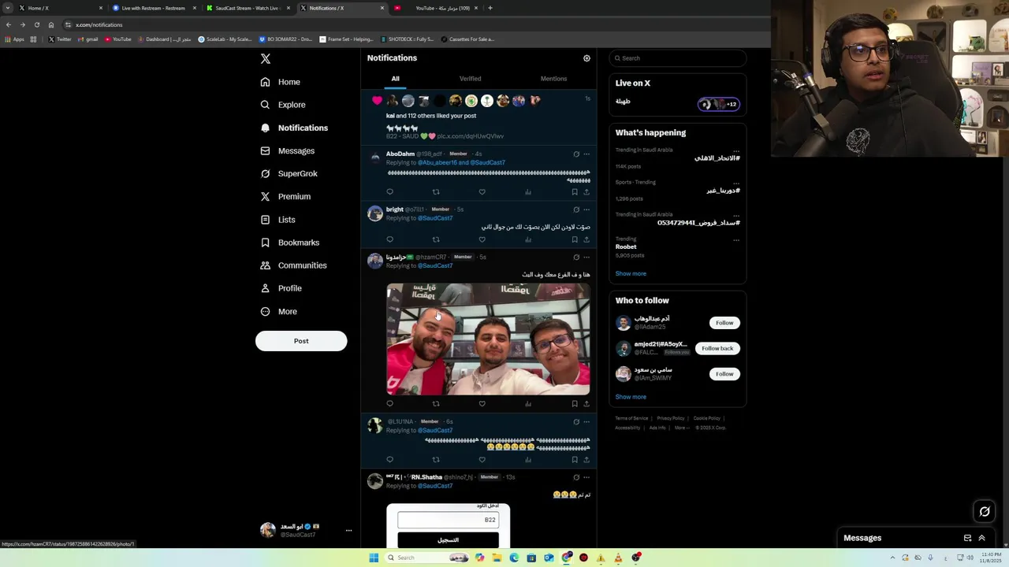Open Explore search page
The image size is (1009, 567).
[283, 105]
